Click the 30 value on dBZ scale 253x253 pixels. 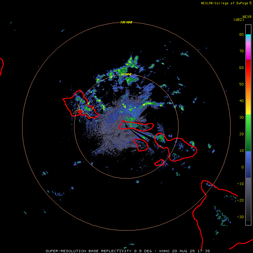pos(241,118)
